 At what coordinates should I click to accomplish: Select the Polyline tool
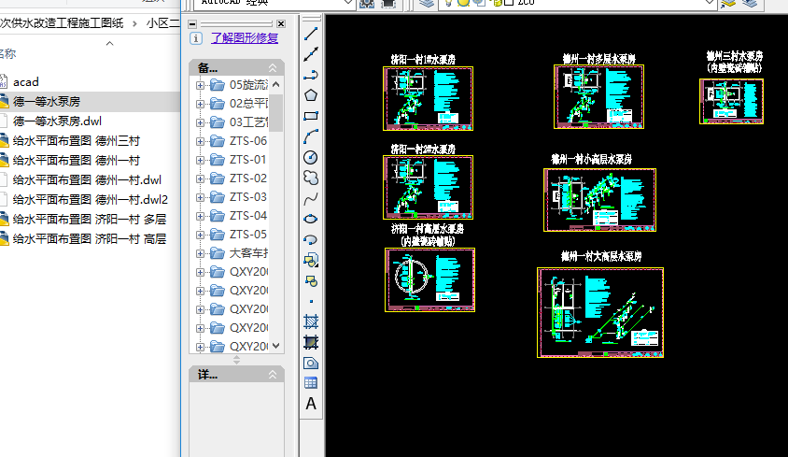pos(311,75)
